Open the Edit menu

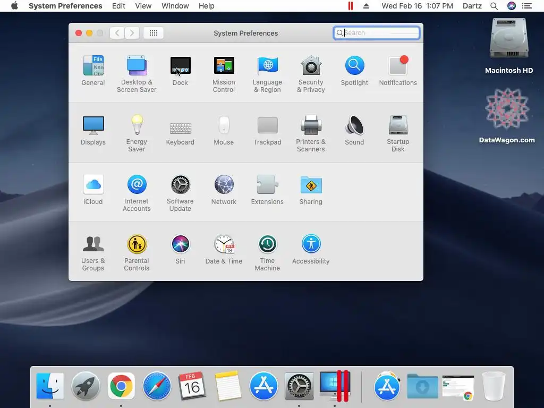(118, 6)
